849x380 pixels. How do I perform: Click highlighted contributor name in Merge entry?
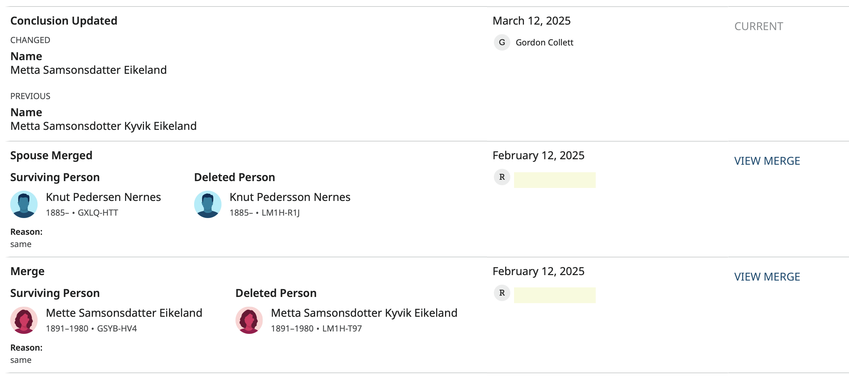coord(554,295)
